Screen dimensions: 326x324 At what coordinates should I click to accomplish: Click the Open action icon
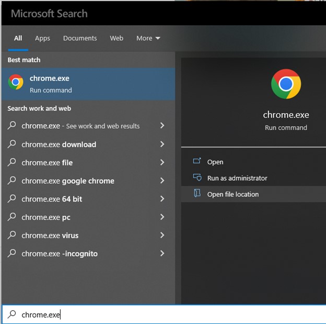pos(197,161)
